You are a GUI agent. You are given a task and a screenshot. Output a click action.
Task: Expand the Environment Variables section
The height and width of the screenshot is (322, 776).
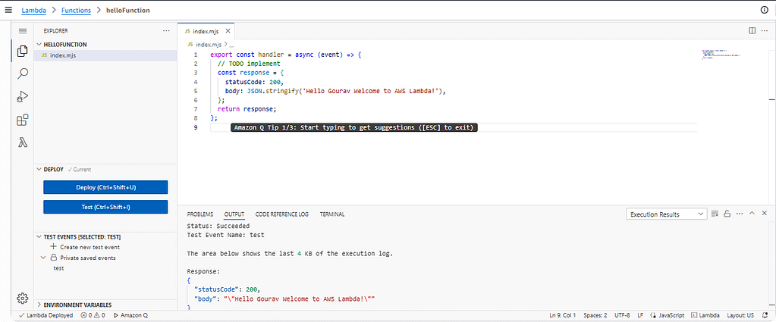(x=39, y=305)
